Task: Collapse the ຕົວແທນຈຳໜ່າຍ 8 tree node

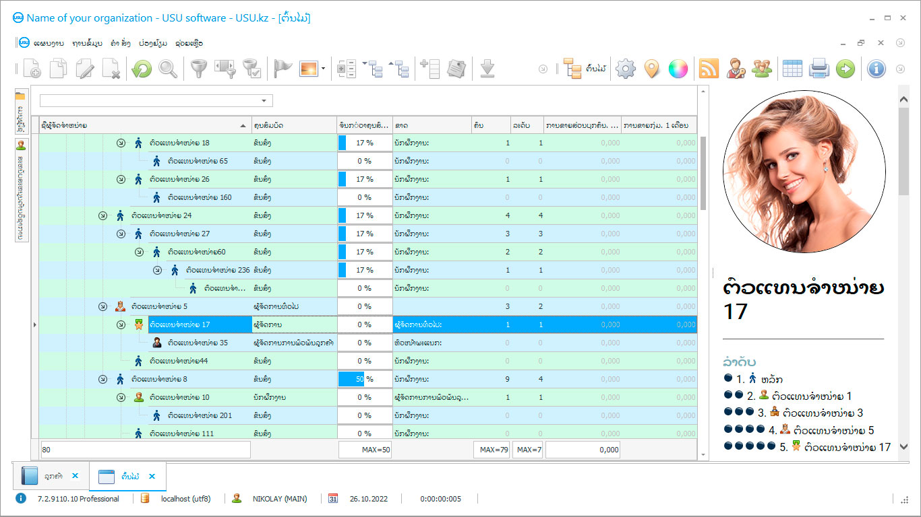Action: 102,379
